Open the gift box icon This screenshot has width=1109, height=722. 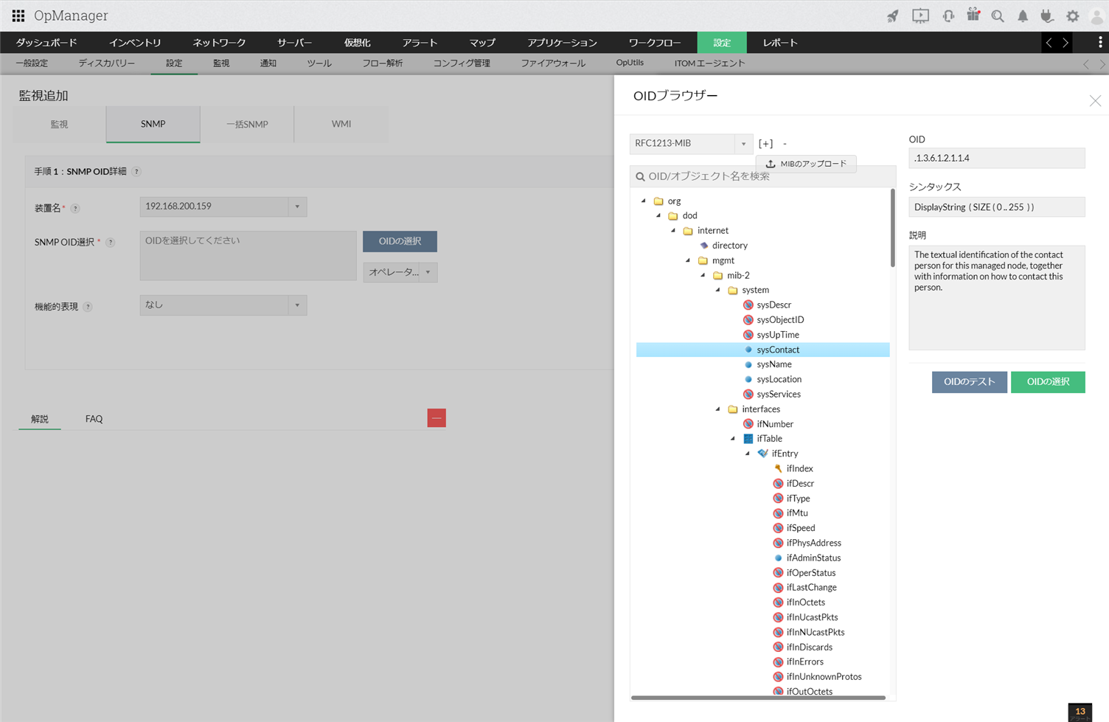point(973,15)
